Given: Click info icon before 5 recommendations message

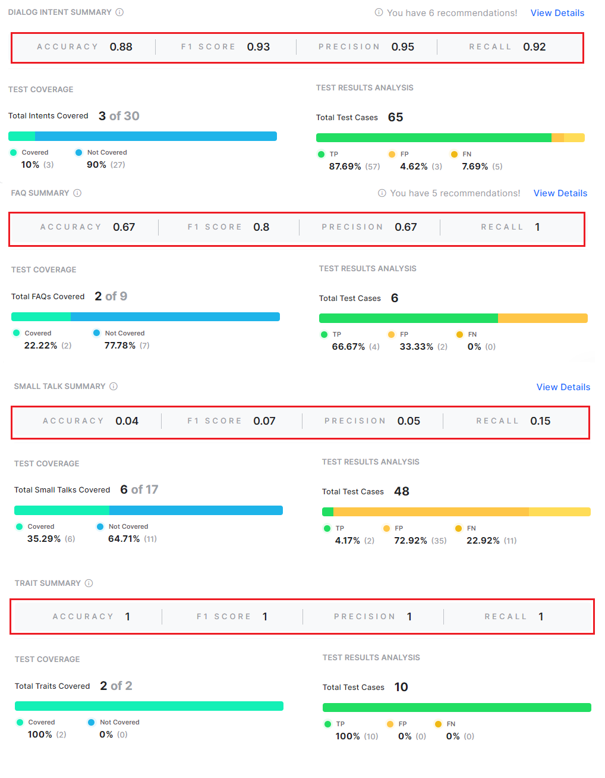Looking at the screenshot, I should click(382, 193).
